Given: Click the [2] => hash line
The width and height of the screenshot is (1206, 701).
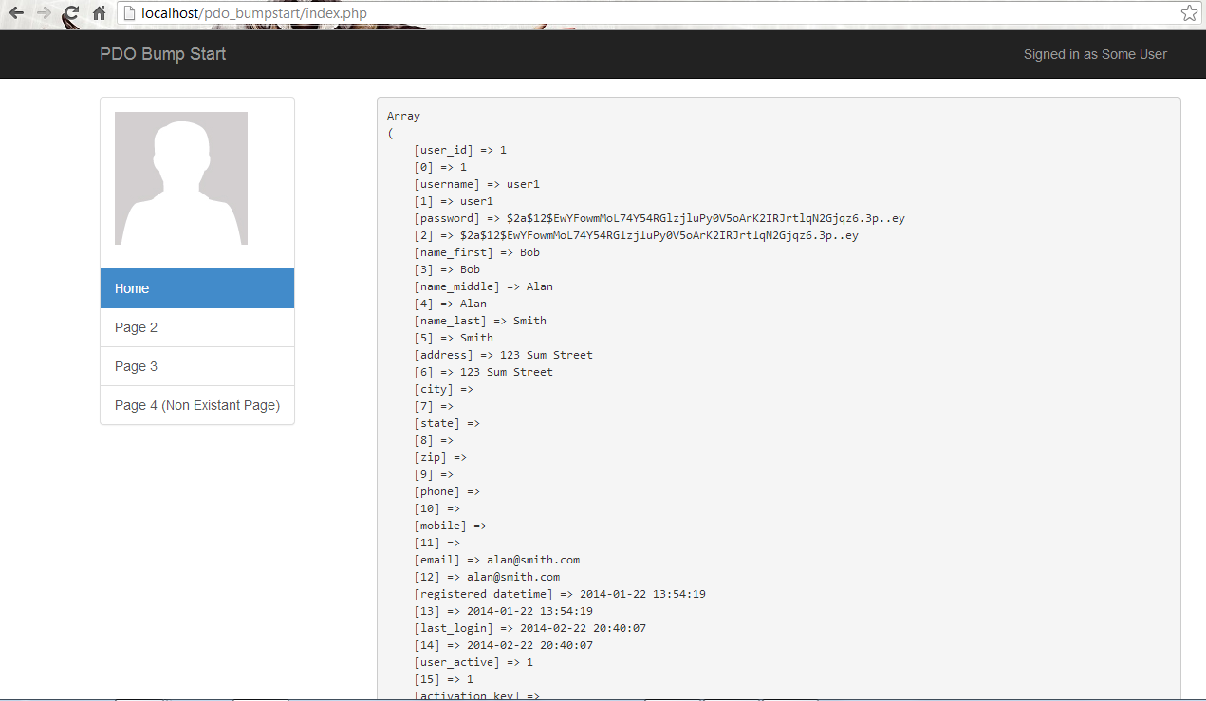Looking at the screenshot, I should [636, 235].
